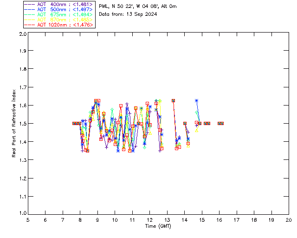297x238 pixels.
Task: Click the blue asterisk peak near 14.7 GMT
Action: [197, 100]
